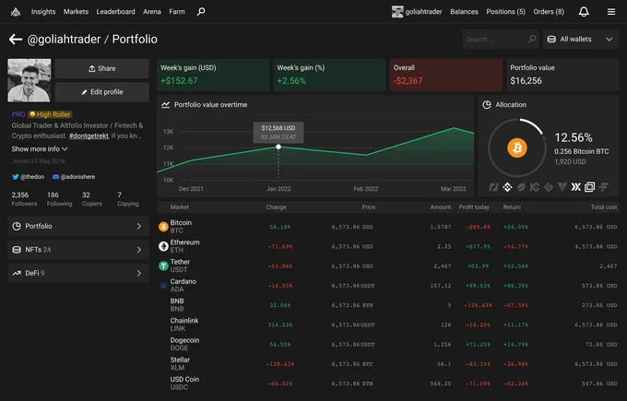Open the All wallets dropdown
The height and width of the screenshot is (401, 627).
tap(581, 40)
